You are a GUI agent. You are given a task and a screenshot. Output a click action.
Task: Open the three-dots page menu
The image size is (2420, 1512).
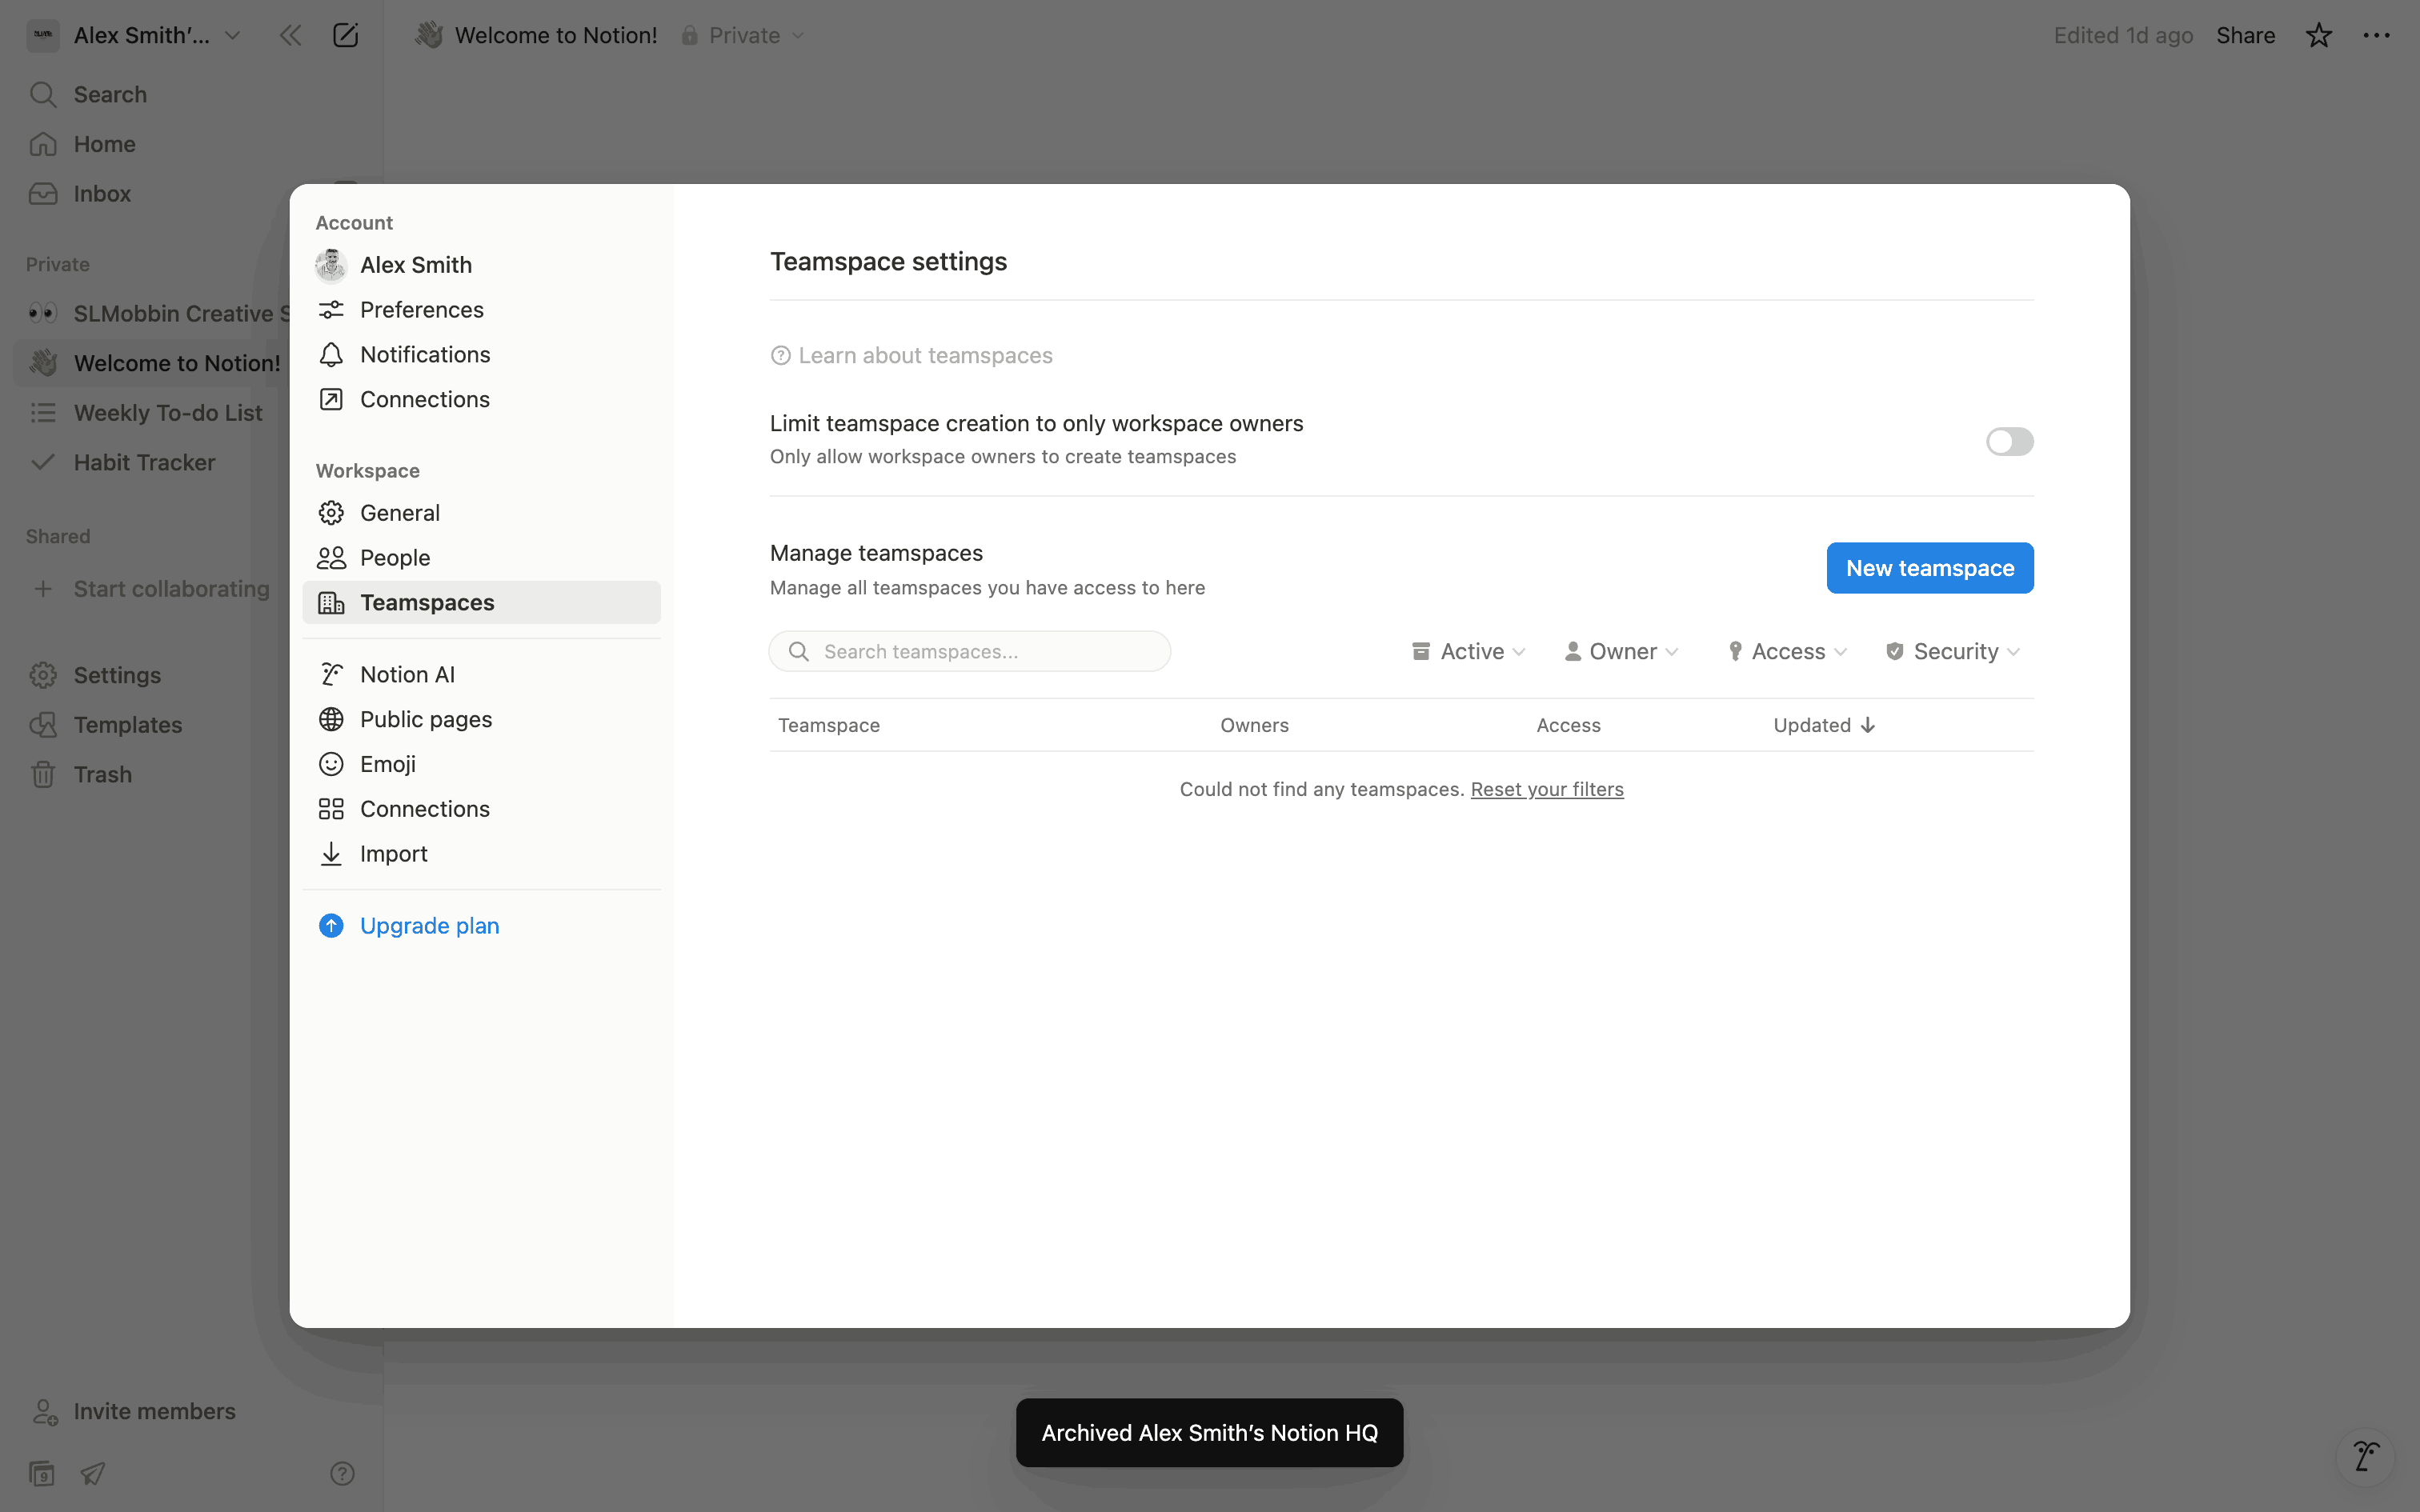[x=2376, y=35]
